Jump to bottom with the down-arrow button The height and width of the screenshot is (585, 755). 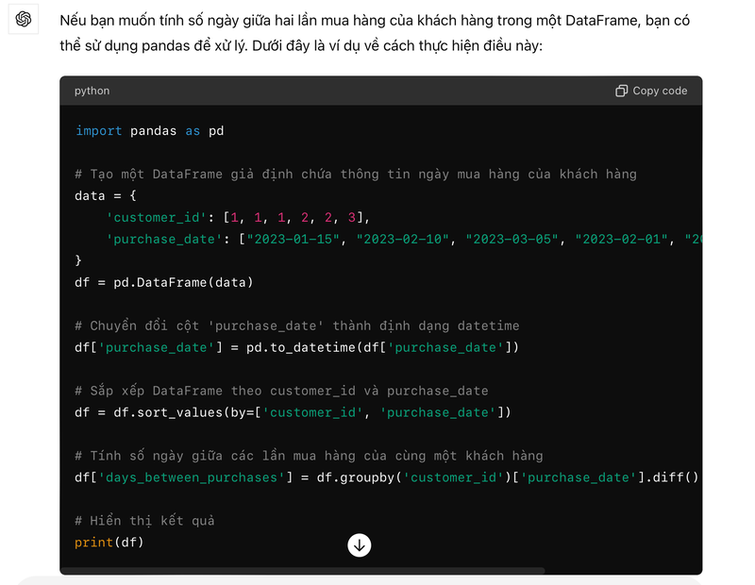(x=360, y=545)
